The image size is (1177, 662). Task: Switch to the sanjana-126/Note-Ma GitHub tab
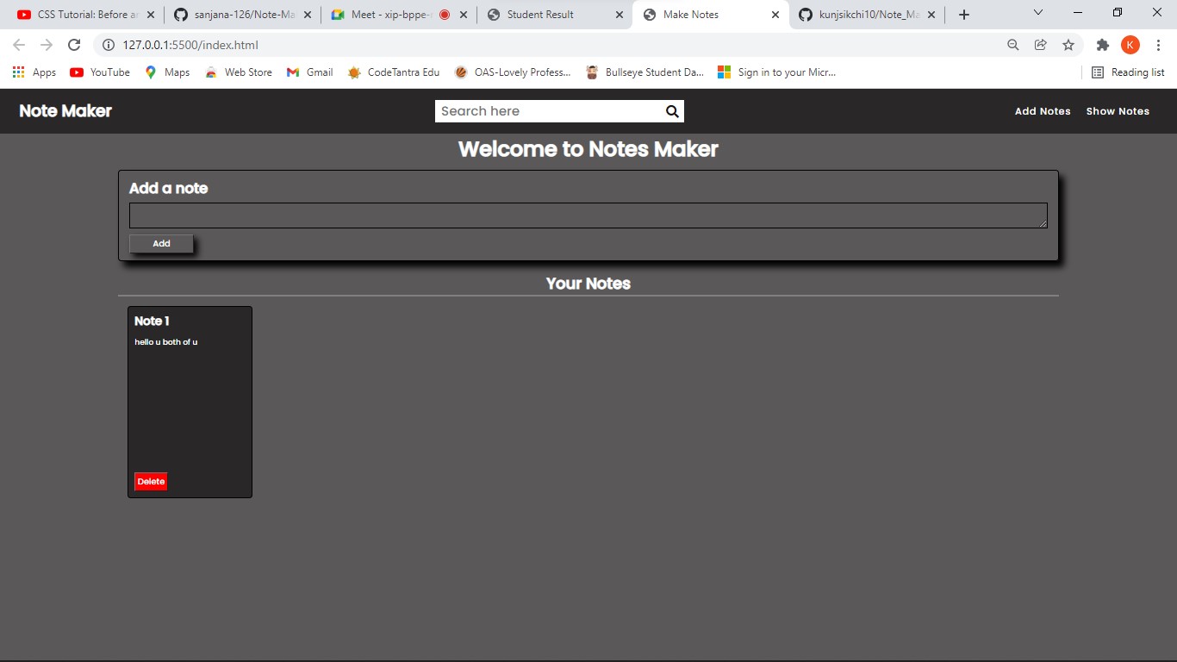[241, 15]
